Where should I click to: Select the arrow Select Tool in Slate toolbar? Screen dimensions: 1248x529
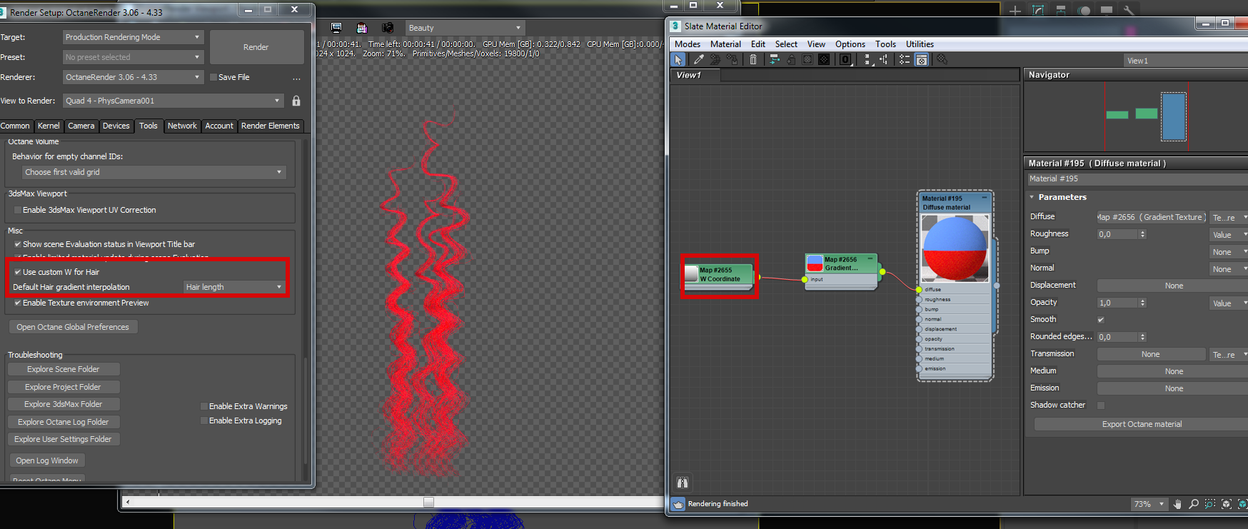678,60
